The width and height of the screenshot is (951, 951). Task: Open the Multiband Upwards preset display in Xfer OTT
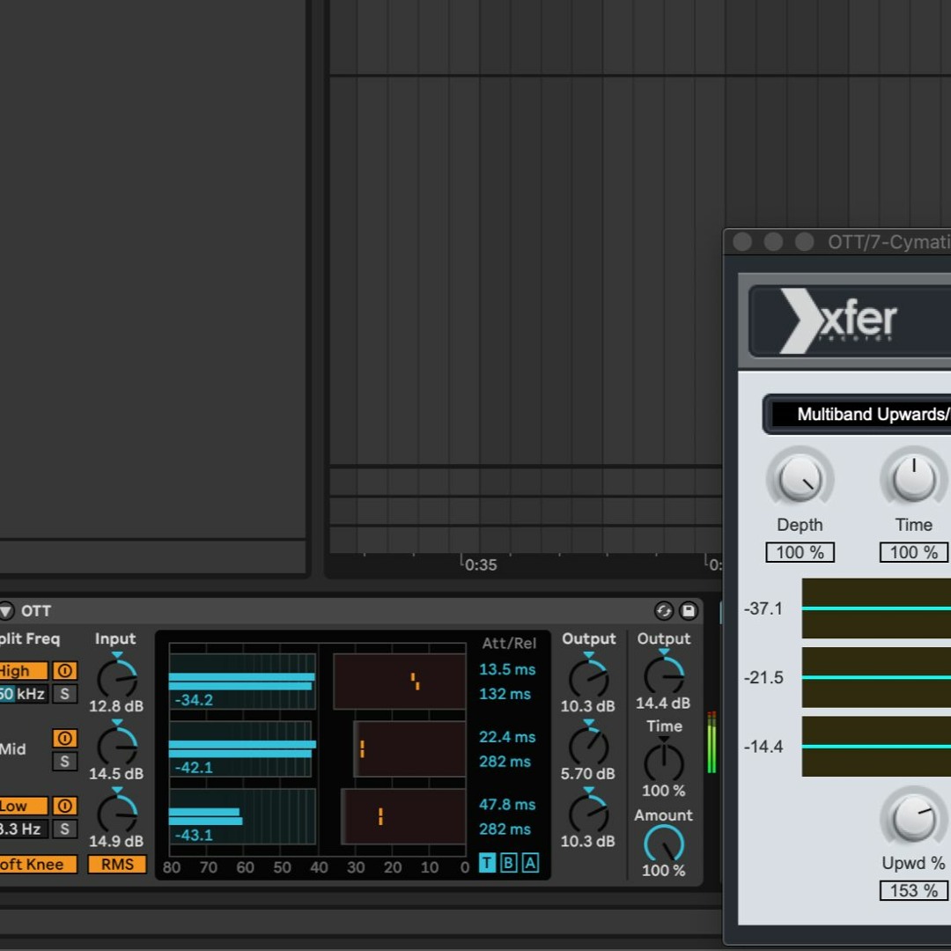pos(859,414)
